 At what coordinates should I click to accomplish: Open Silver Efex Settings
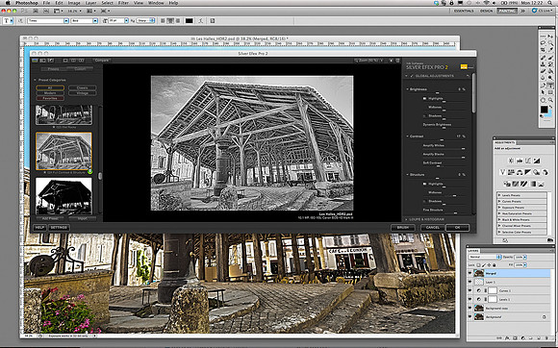59,228
